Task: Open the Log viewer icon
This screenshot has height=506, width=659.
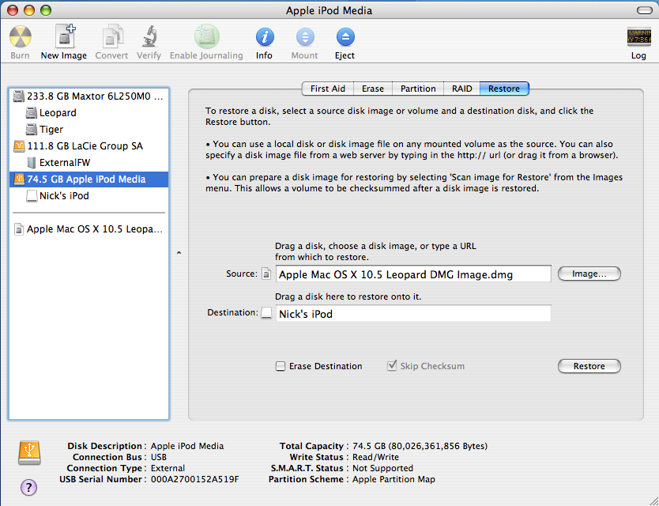Action: coord(638,36)
